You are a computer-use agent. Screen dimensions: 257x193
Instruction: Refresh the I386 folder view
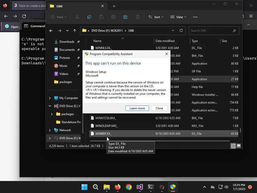point(181,30)
